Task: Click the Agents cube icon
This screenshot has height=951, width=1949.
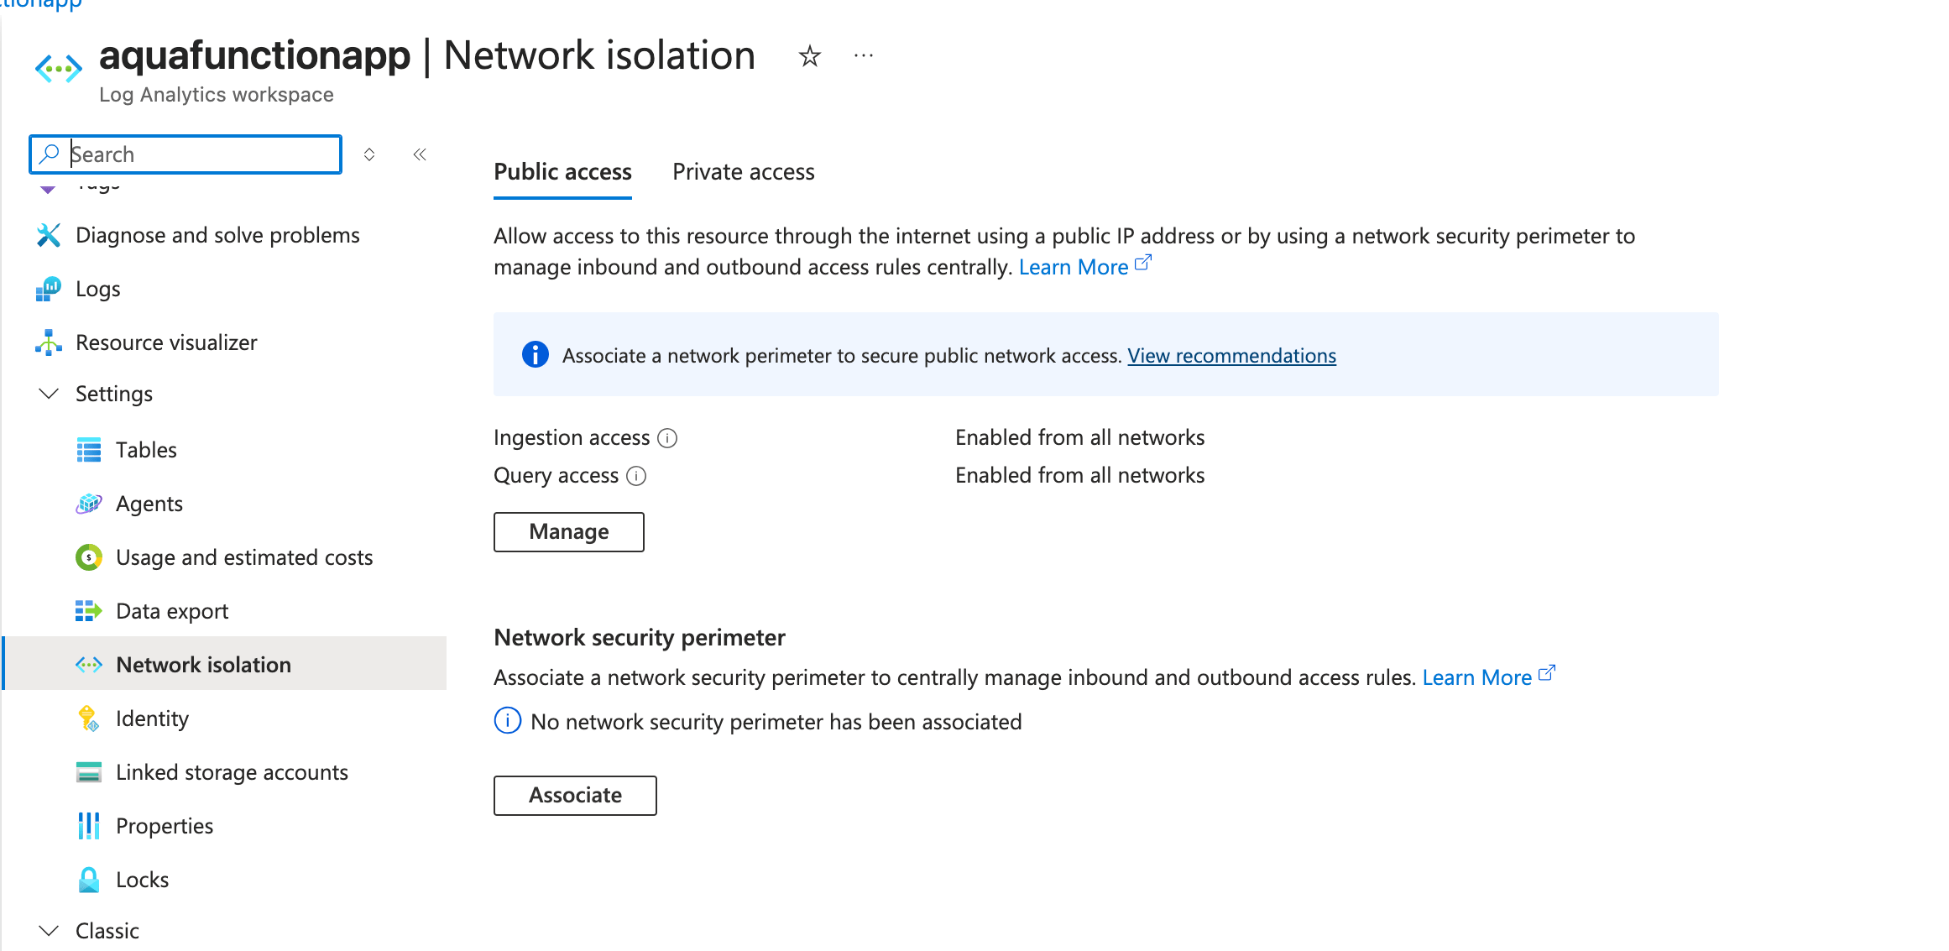Action: [x=89, y=504]
